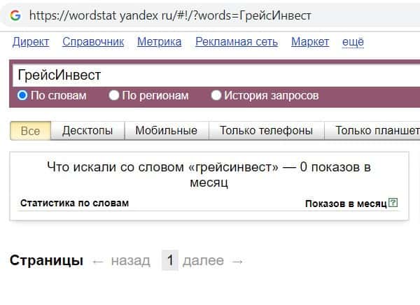Expand the ещё services menu
The image size is (420, 305).
353,42
